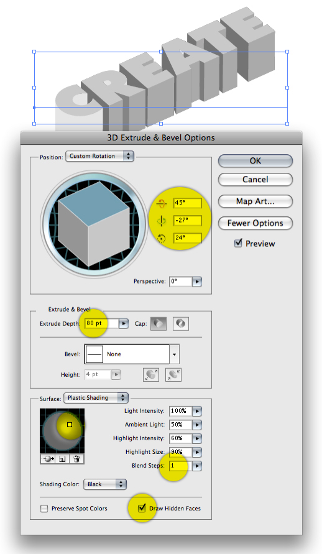
Task: Open Shading Color Black dropdown
Action: tap(105, 484)
